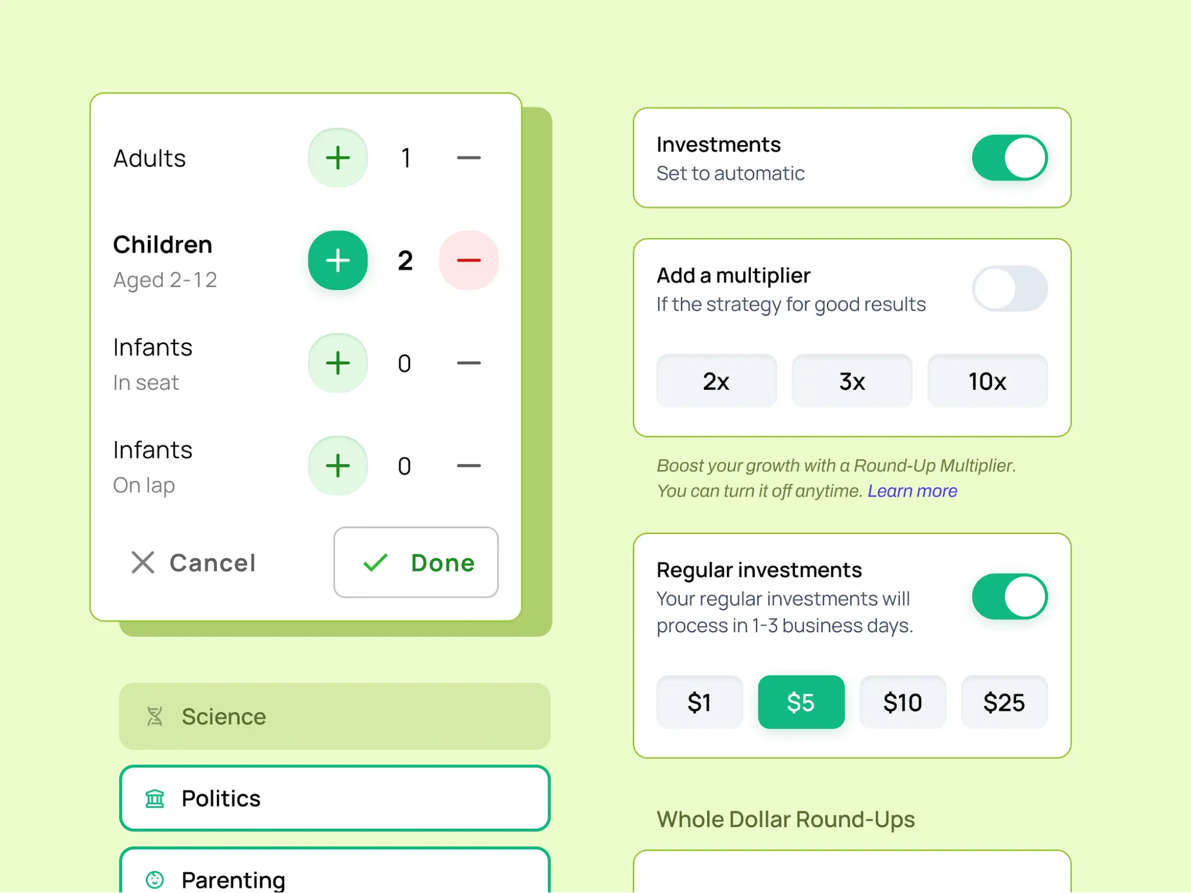Viewport: 1191px width, 893px height.
Task: Pick the $25 regular investment amount
Action: tap(1004, 702)
